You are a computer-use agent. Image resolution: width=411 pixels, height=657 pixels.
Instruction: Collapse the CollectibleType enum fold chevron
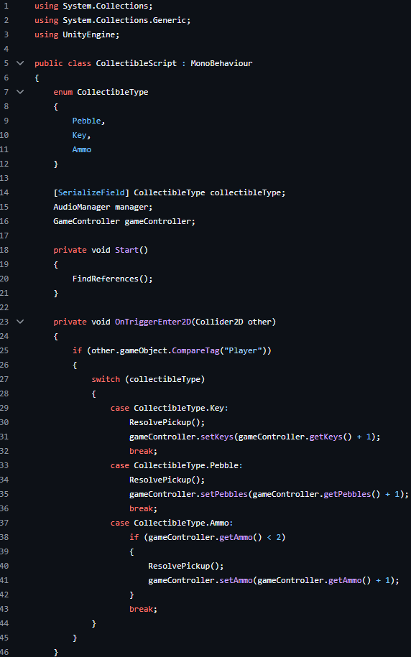pyautogui.click(x=20, y=92)
